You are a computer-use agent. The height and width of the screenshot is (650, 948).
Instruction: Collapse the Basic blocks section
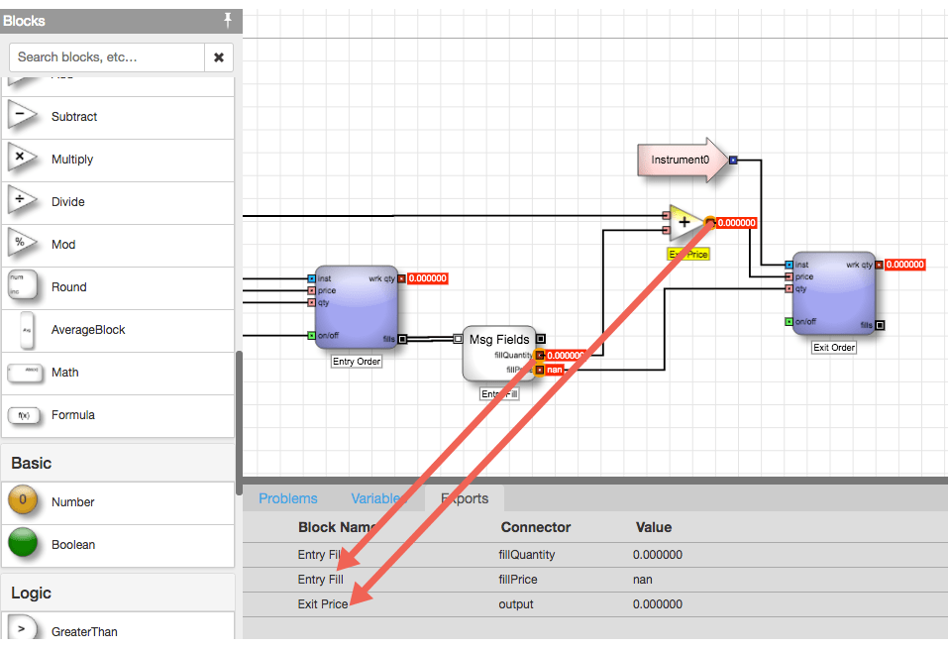(117, 463)
